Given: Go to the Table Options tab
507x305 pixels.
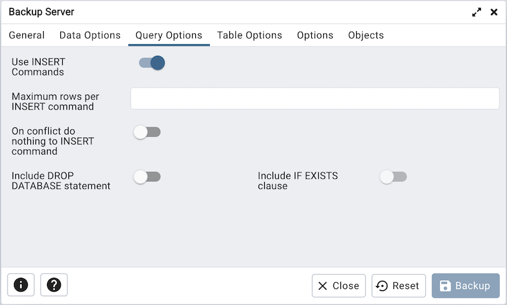Looking at the screenshot, I should pyautogui.click(x=250, y=36).
